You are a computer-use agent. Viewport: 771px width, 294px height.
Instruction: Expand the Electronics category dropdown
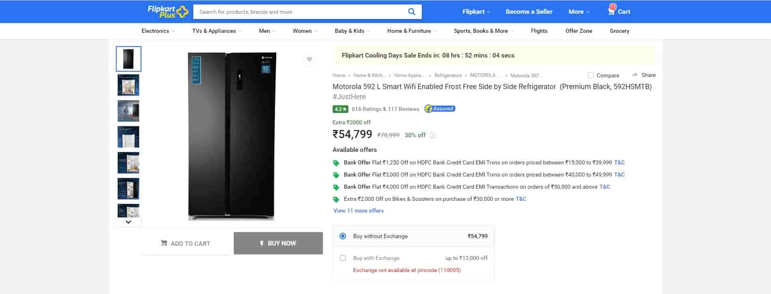(158, 31)
